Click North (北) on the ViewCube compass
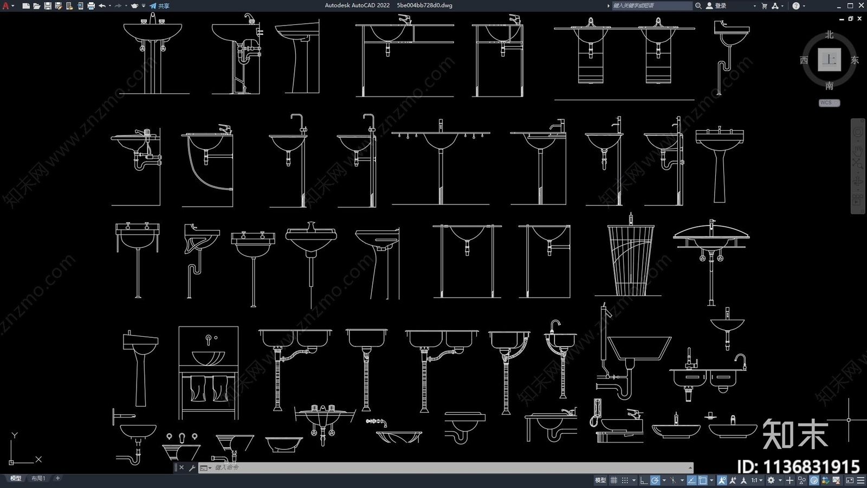This screenshot has width=867, height=488. [829, 35]
